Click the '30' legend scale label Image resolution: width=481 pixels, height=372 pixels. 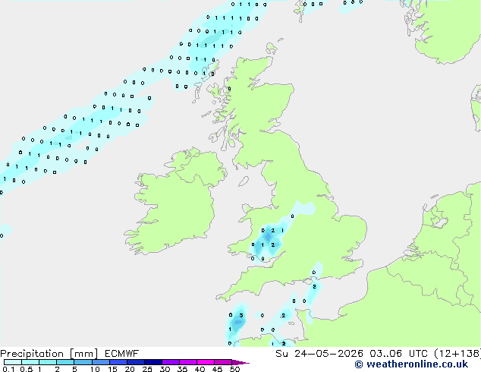pyautogui.click(x=165, y=369)
